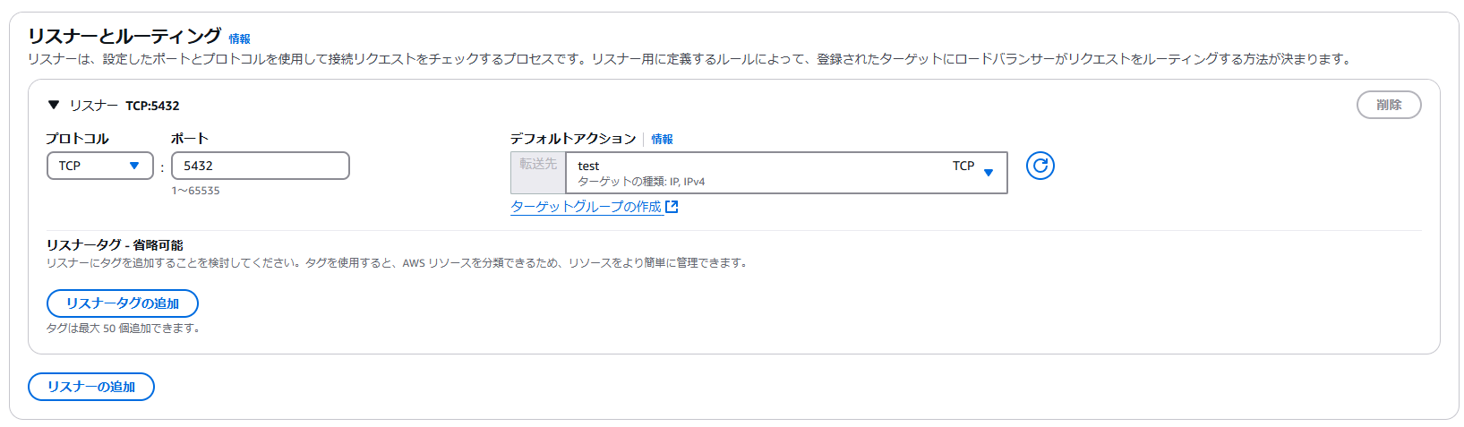Click the リスナーとルーティング section heading
Viewport: 1464px width, 427px height.
124,36
